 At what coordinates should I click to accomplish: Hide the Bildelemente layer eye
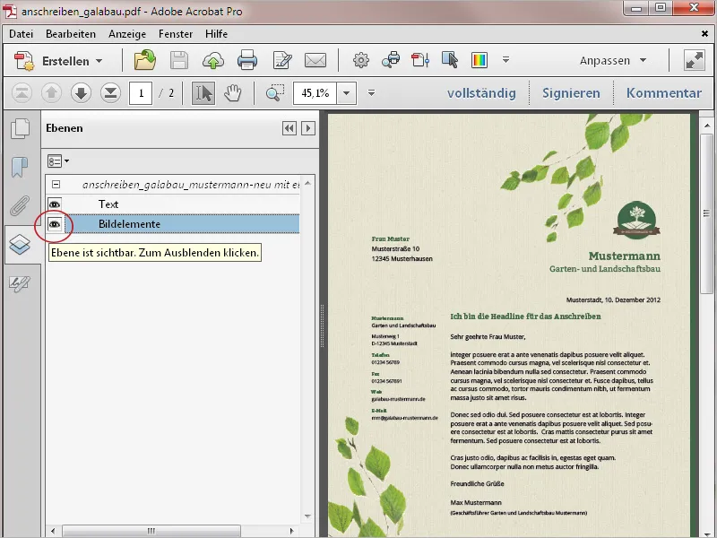click(55, 224)
